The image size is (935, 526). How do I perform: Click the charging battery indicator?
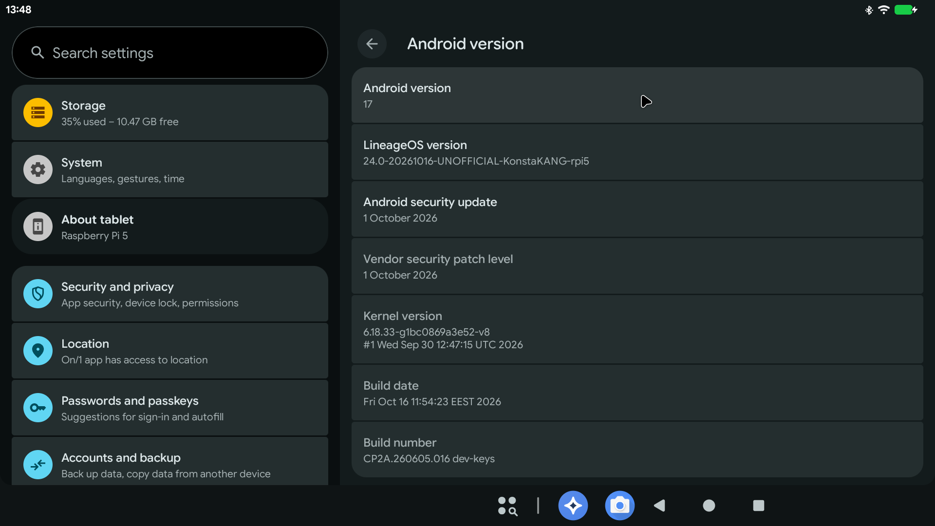(x=906, y=10)
